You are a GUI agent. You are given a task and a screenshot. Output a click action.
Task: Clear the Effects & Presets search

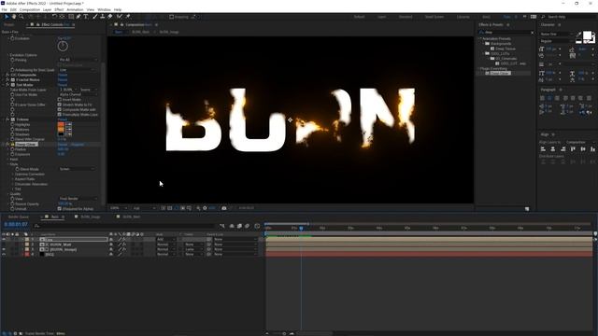(x=533, y=33)
